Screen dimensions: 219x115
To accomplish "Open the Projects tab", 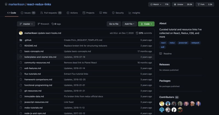I will [88, 13].
